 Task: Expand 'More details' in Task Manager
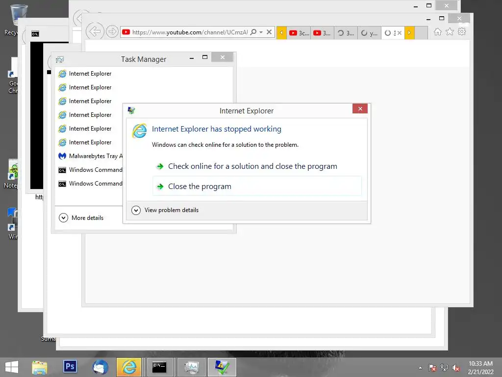click(81, 217)
